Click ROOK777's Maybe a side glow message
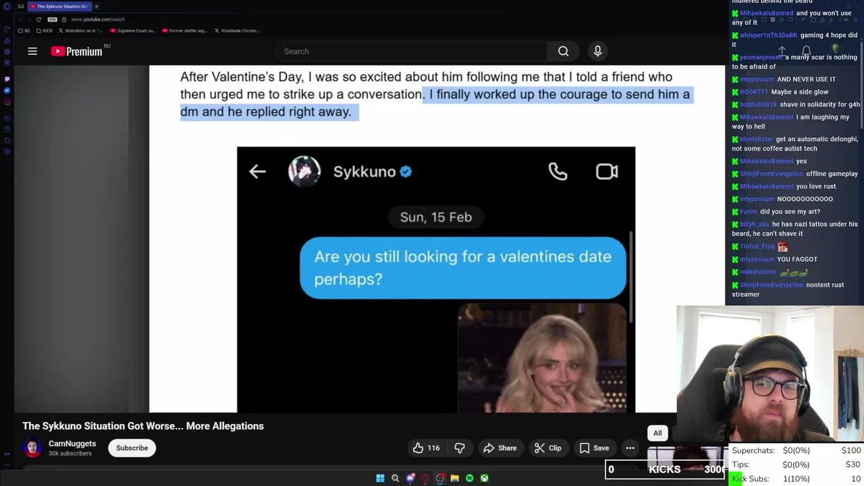Image resolution: width=864 pixels, height=486 pixels. [780, 92]
